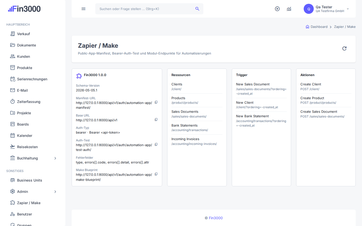Open the analytics chart icon in header
The image size is (362, 226).
click(289, 9)
